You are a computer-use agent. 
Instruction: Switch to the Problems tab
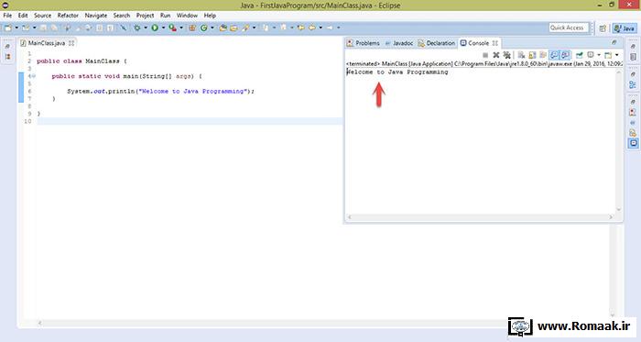click(x=364, y=43)
